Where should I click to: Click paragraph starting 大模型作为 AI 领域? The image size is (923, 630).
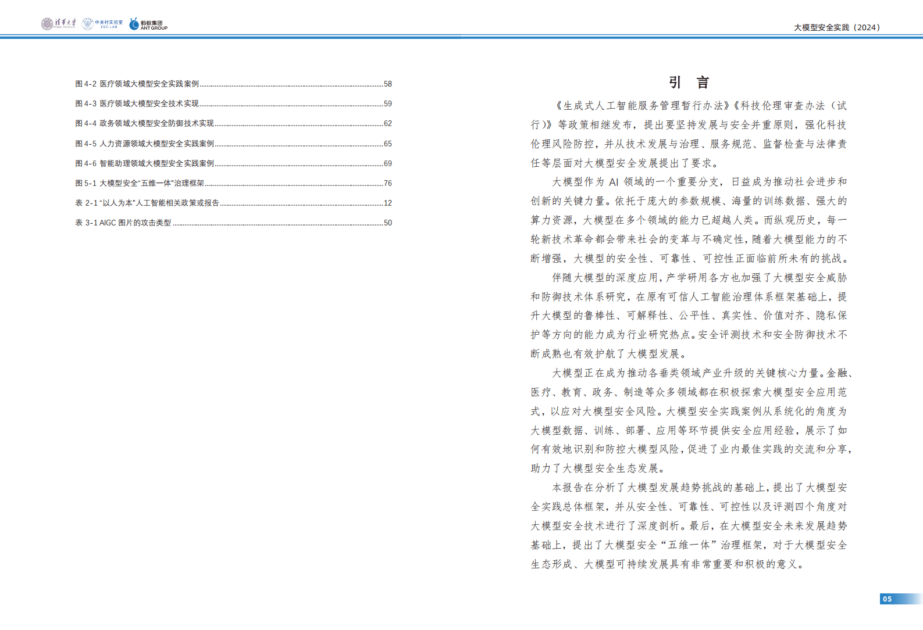pyautogui.click(x=689, y=220)
